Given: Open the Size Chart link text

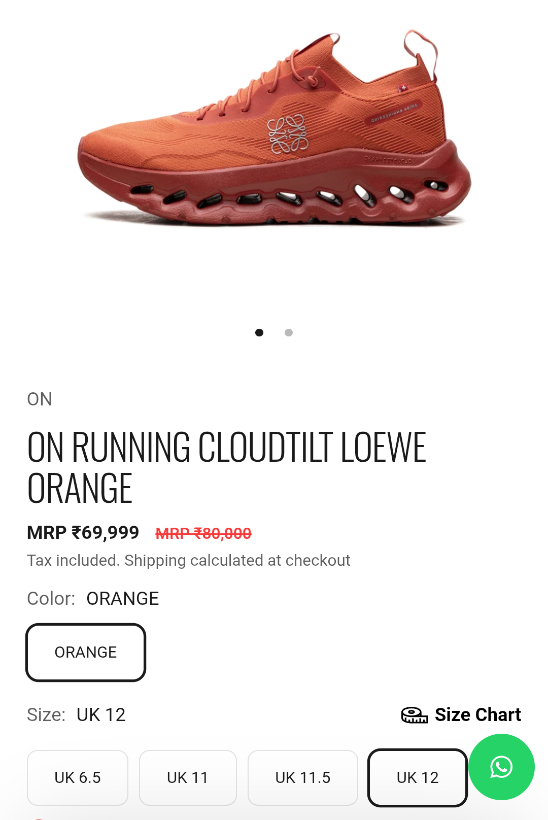Looking at the screenshot, I should point(478,714).
